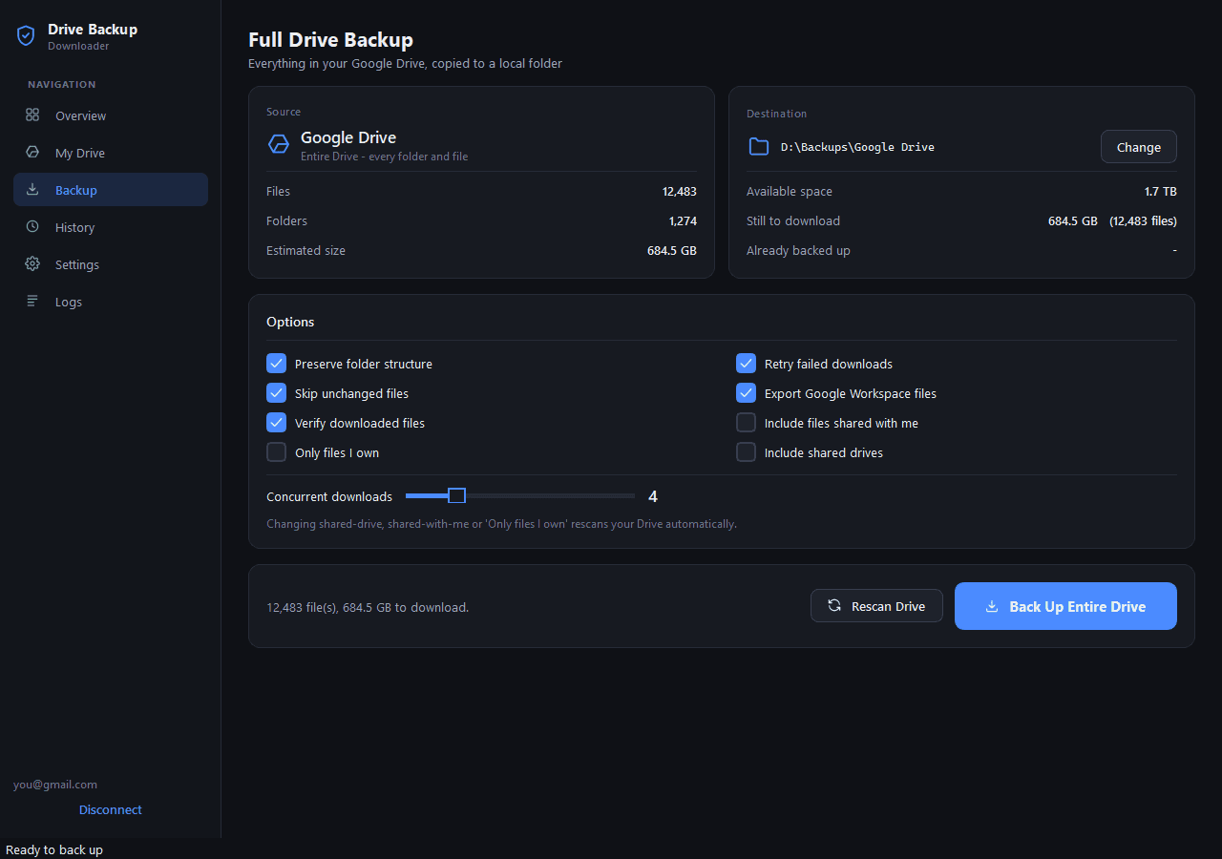Click the download icon on Back Up button
The height and width of the screenshot is (859, 1222).
click(992, 606)
